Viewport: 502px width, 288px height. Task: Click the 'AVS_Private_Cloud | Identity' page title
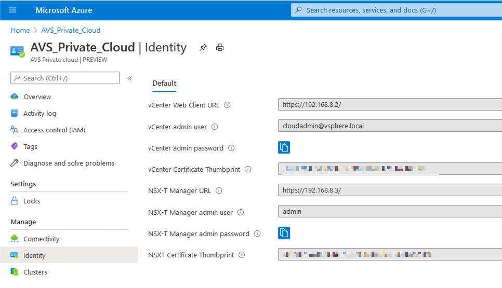(x=109, y=47)
